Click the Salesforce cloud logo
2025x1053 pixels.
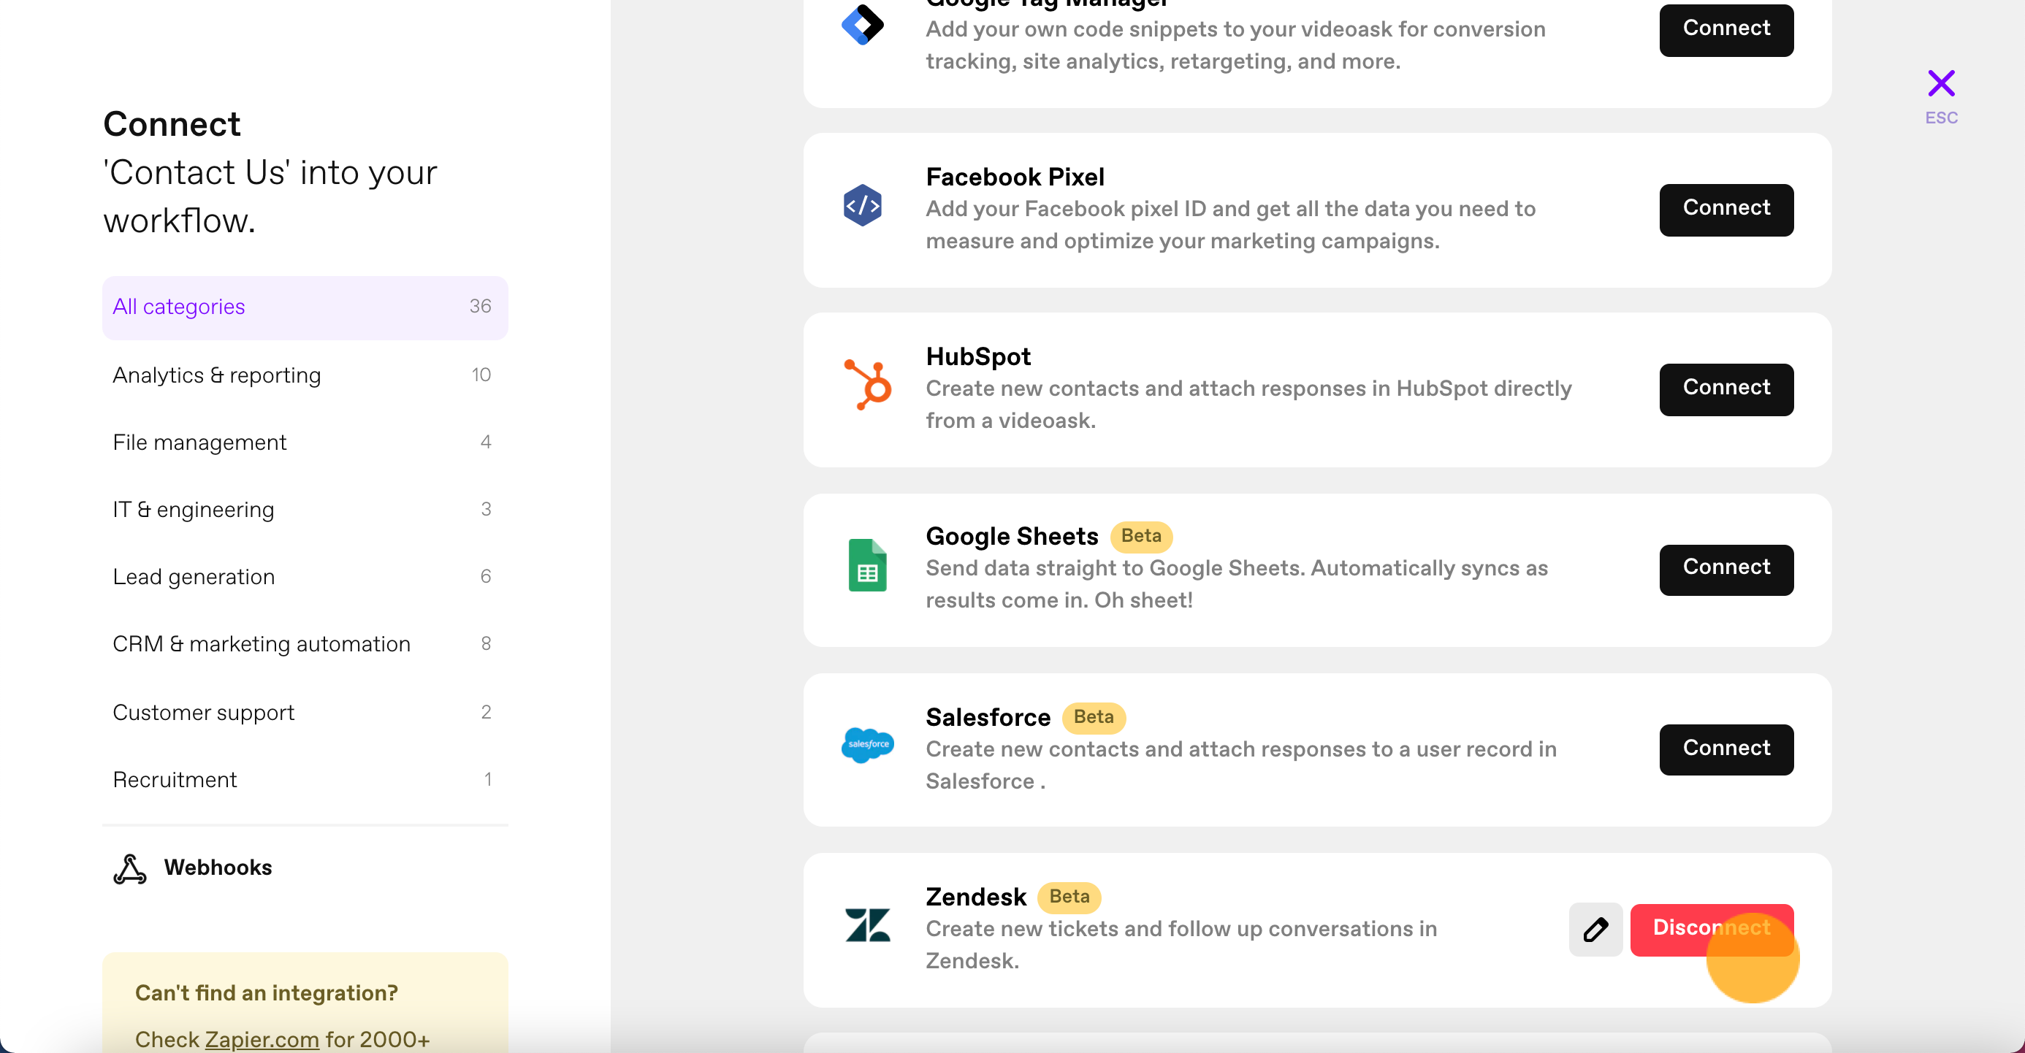pos(867,744)
